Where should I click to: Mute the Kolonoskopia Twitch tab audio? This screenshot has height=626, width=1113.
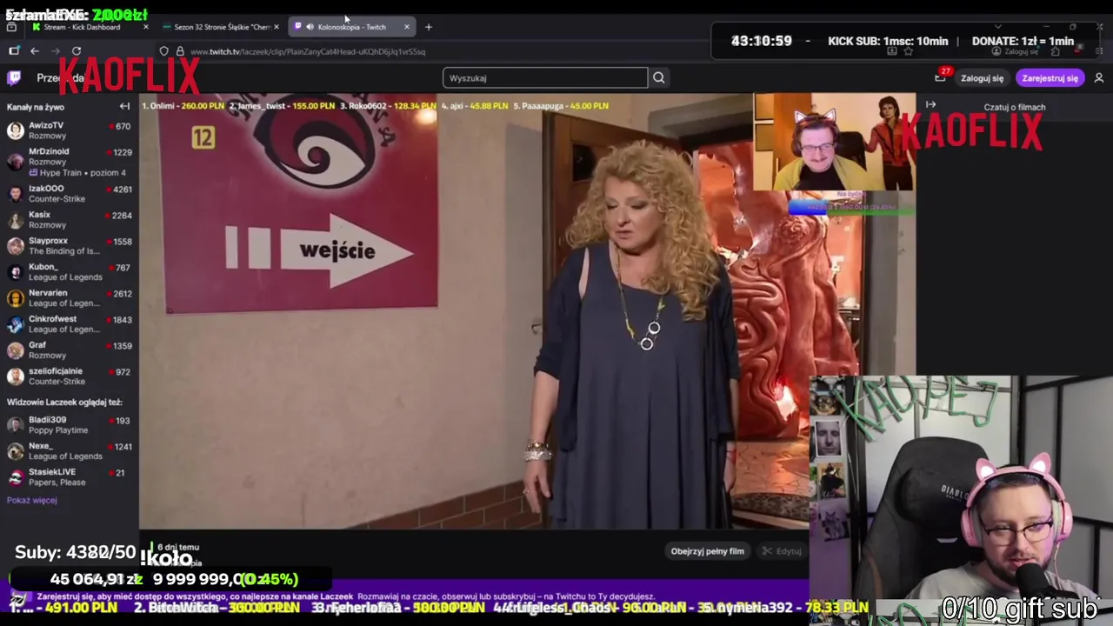[x=310, y=27]
